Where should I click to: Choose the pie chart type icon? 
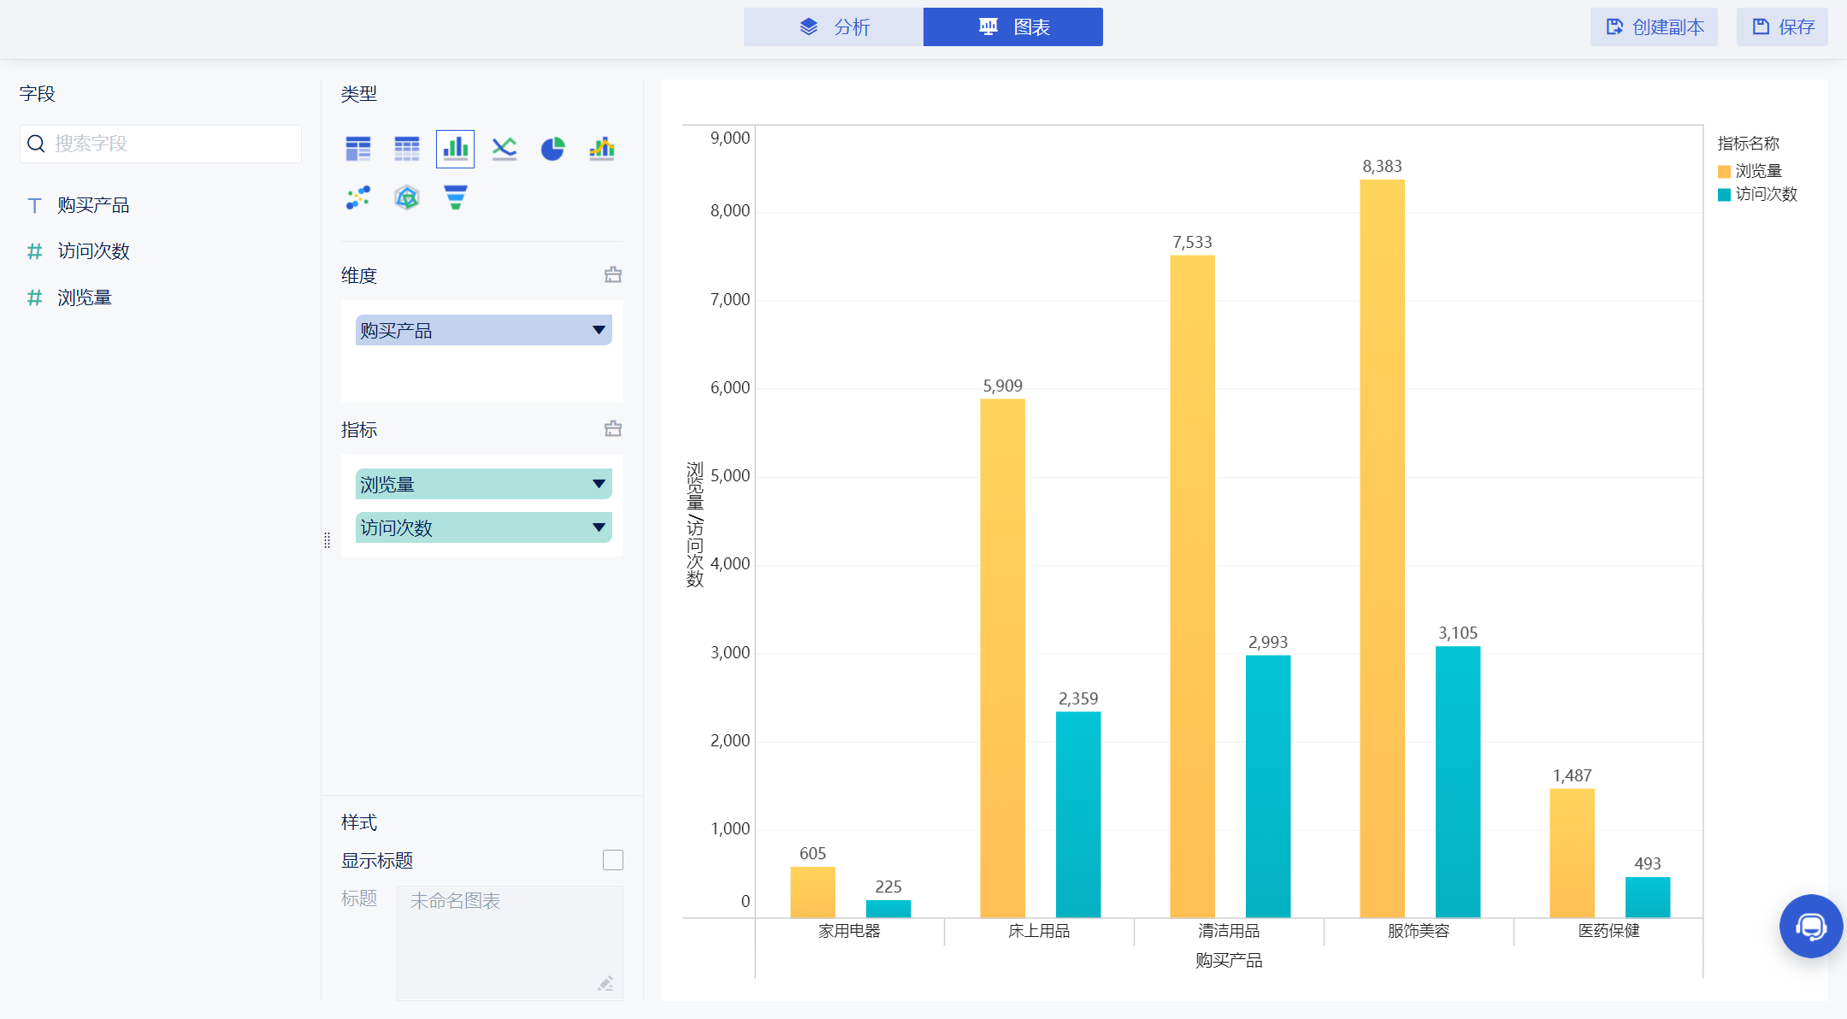pos(553,149)
